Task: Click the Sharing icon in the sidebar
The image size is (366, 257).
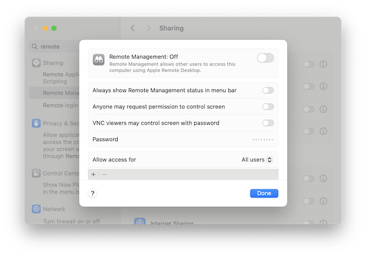Action: click(x=36, y=63)
